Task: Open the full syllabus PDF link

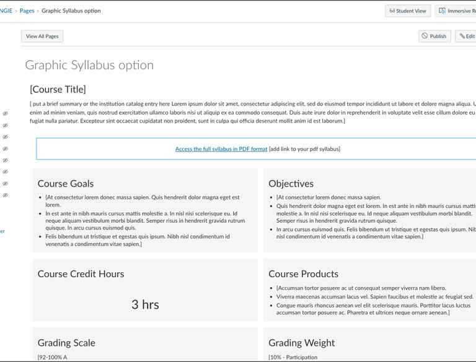Action: (x=221, y=149)
